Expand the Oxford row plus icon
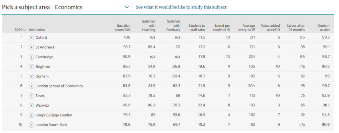 pos(31,37)
